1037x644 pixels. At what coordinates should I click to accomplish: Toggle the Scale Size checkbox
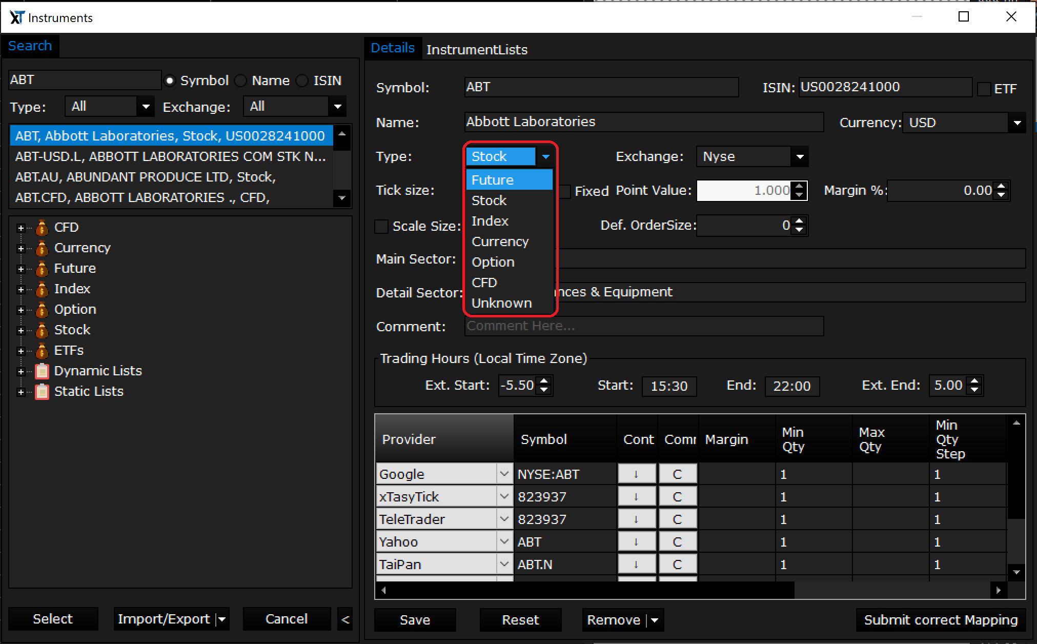[x=381, y=227]
